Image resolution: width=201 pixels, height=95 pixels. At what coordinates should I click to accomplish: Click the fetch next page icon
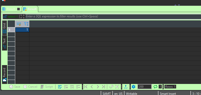click(111, 87)
